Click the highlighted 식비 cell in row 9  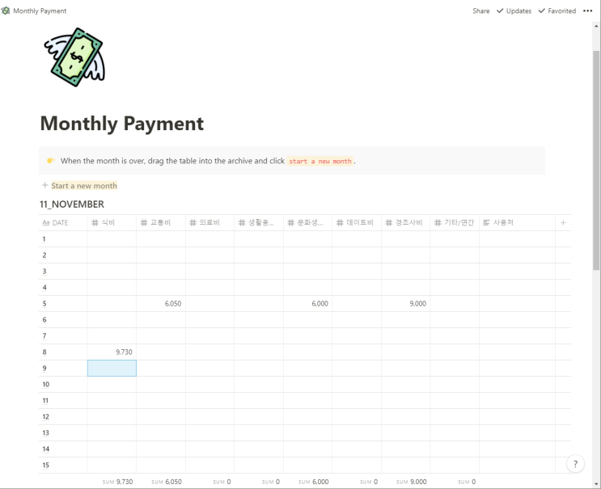(112, 368)
